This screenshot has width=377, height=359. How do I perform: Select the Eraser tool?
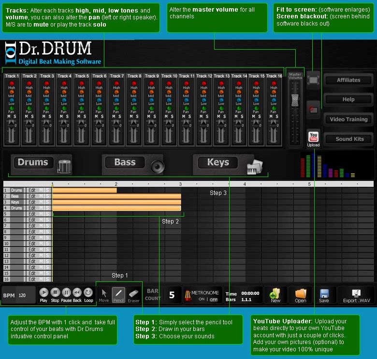(133, 295)
